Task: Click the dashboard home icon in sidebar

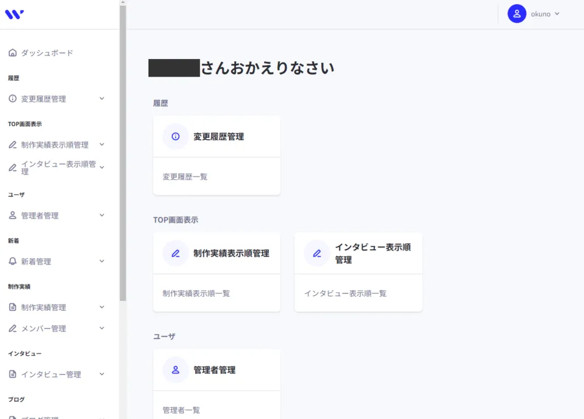Action: coord(13,53)
